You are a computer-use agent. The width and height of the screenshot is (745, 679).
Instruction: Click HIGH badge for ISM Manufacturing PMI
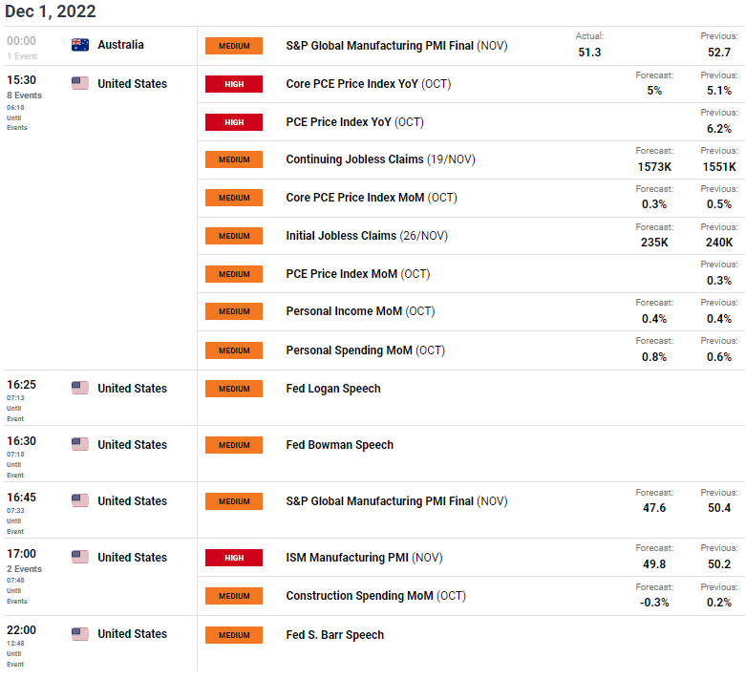tap(234, 558)
